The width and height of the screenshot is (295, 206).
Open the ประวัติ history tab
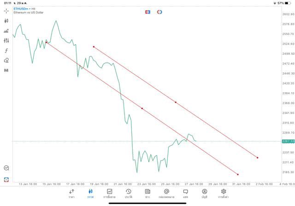pos(128,193)
